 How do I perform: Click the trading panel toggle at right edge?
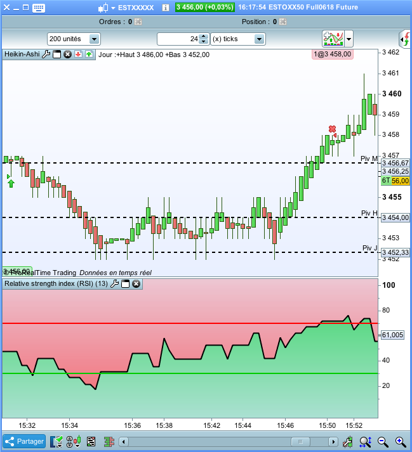pos(405,39)
